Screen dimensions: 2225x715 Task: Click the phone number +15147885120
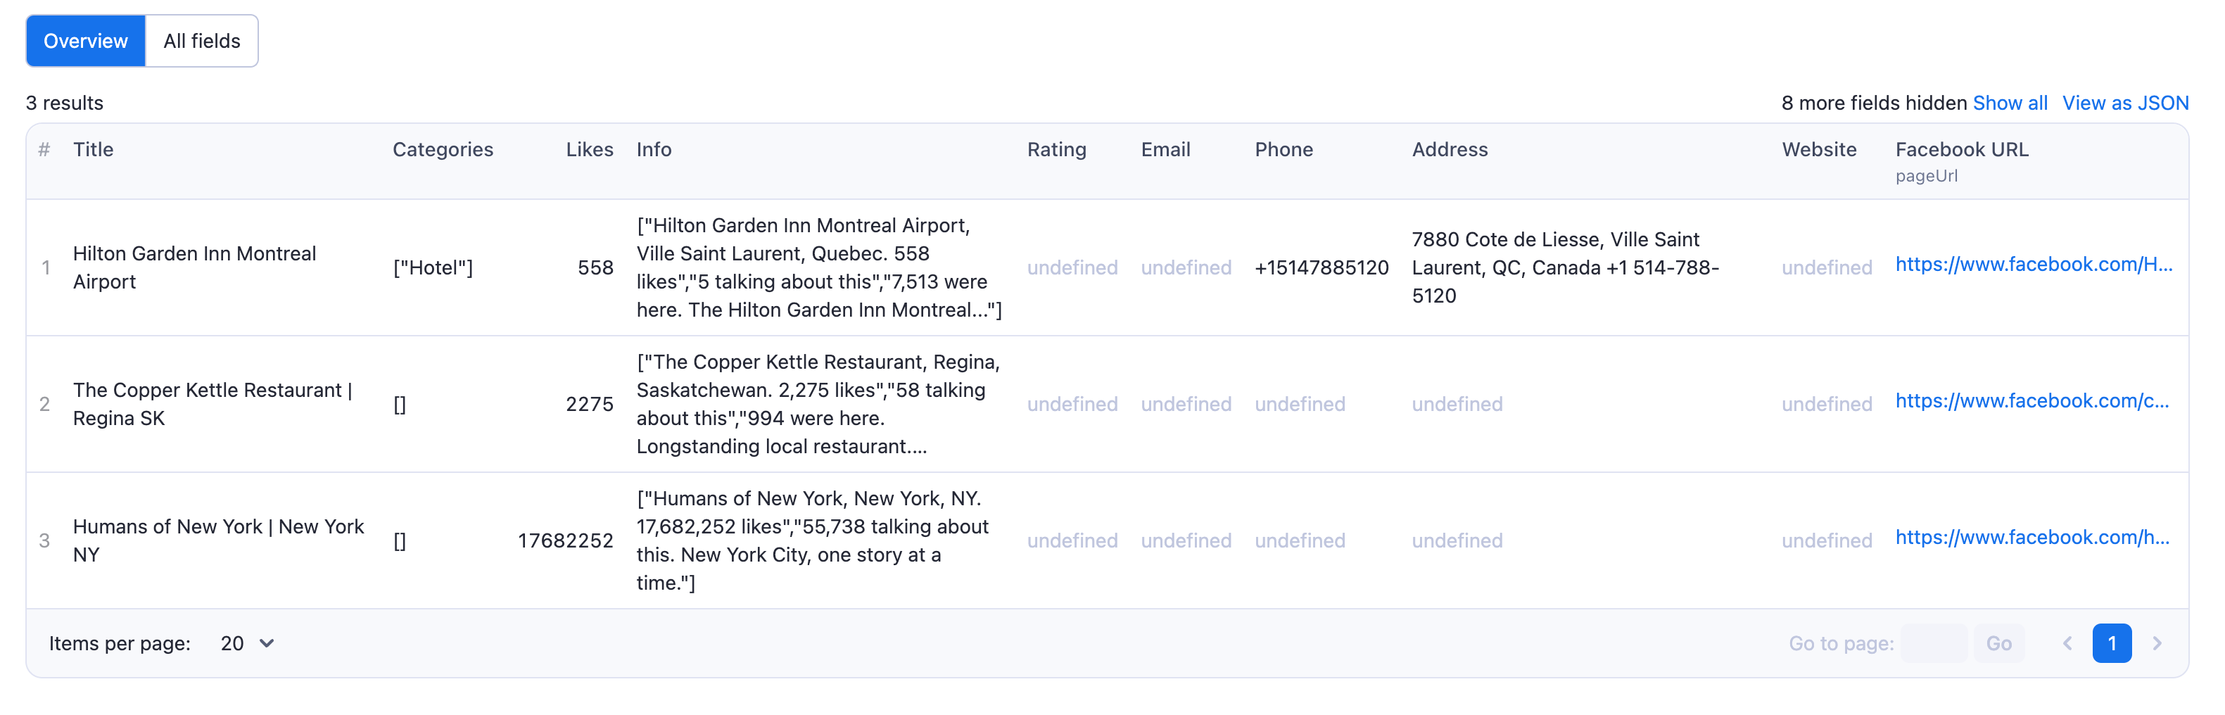[1321, 267]
